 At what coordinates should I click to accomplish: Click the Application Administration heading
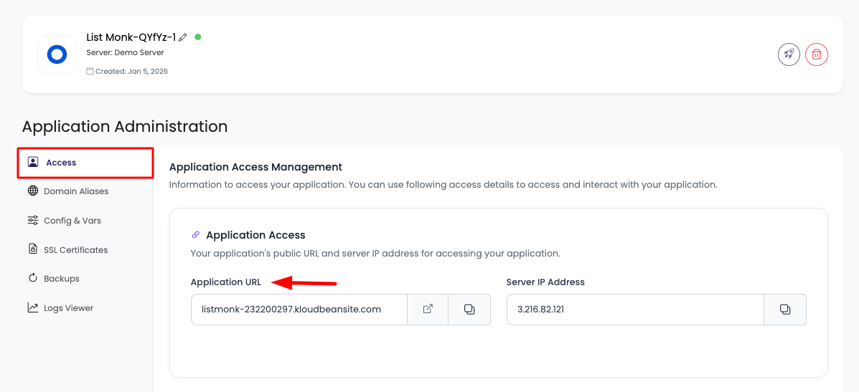pyautogui.click(x=125, y=126)
